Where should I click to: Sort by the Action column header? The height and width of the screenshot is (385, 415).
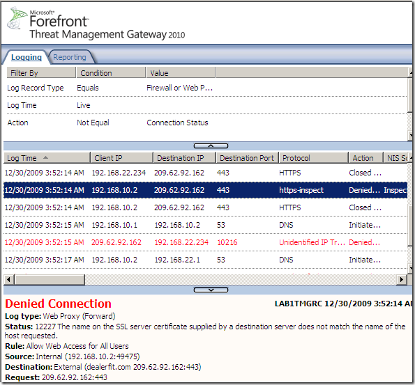(365, 158)
